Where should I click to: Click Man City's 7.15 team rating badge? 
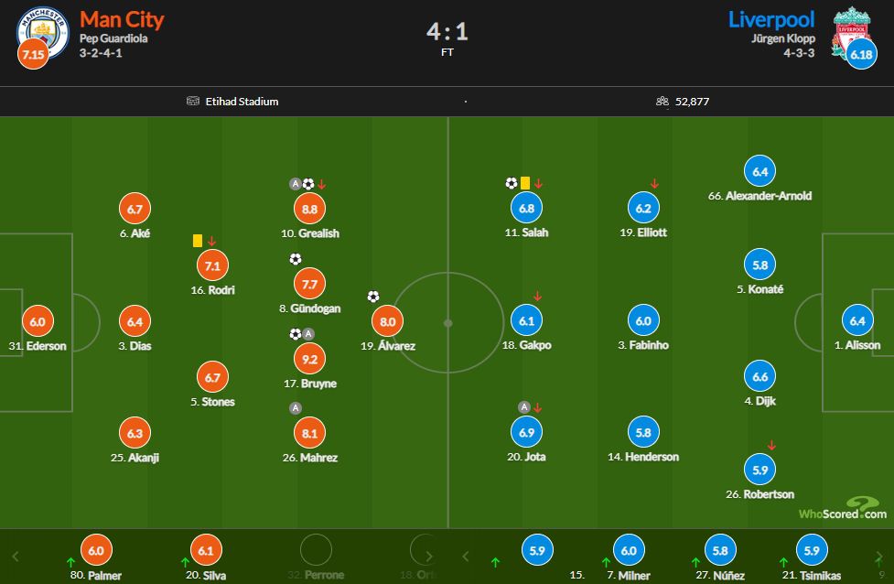coord(32,56)
